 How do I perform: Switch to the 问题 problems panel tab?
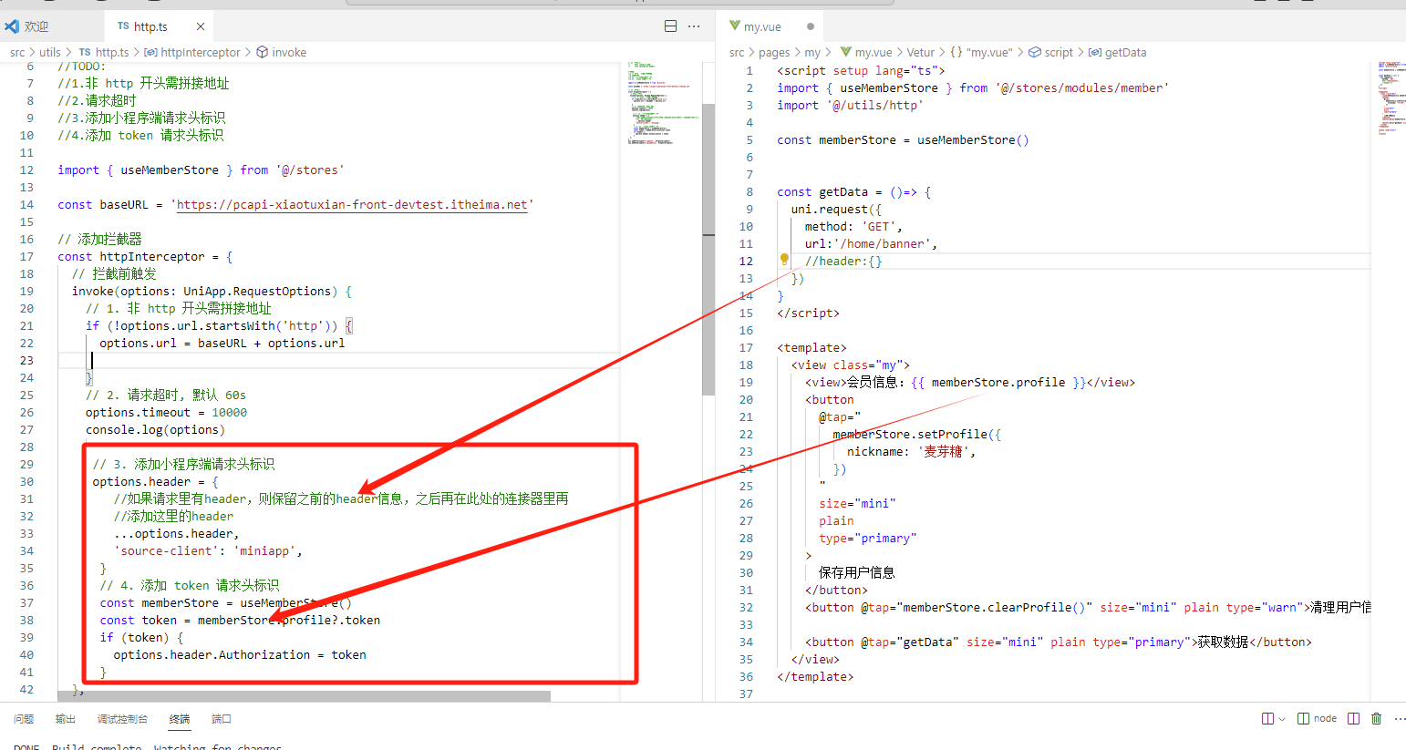(x=24, y=719)
